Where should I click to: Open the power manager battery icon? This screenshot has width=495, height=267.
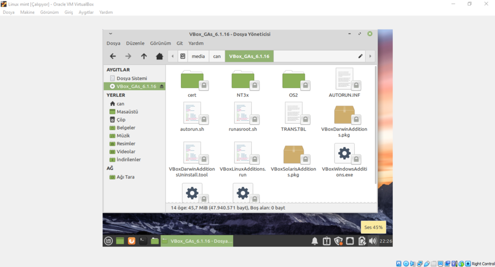[362, 241]
